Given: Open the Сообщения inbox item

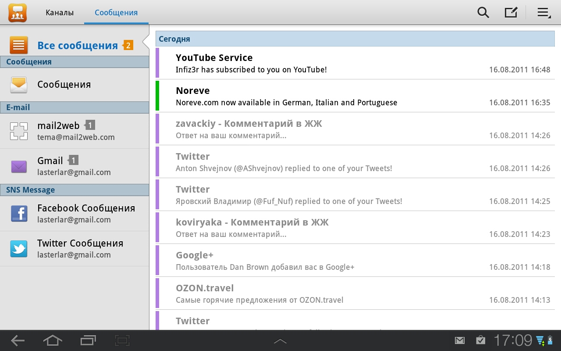Looking at the screenshot, I should (x=75, y=85).
